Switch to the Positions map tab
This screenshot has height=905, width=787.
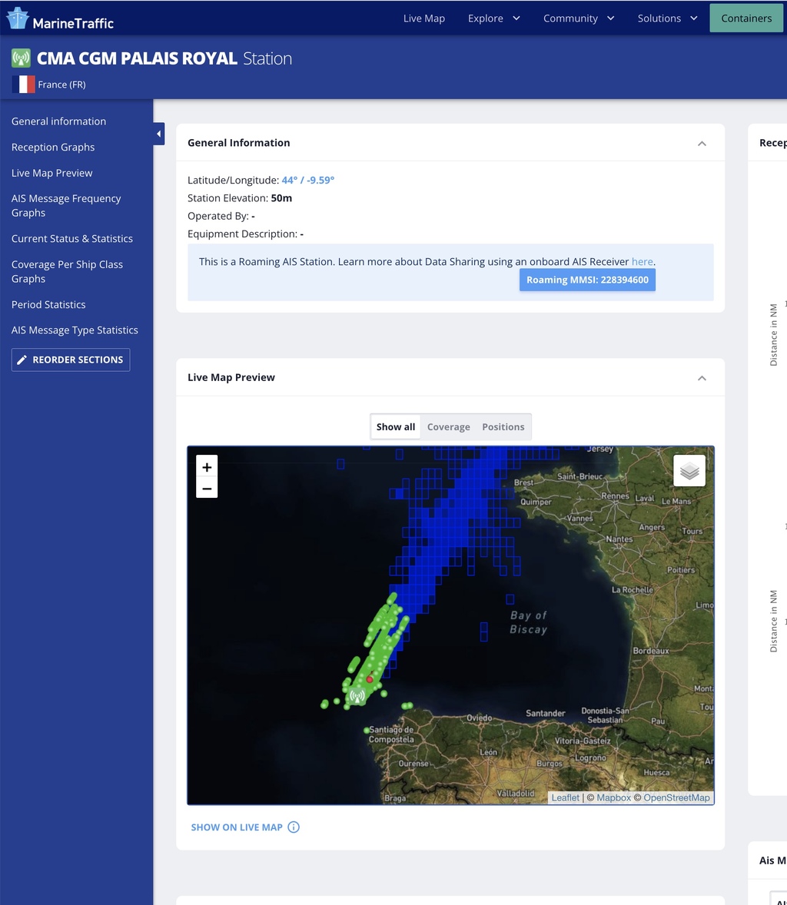(x=503, y=427)
